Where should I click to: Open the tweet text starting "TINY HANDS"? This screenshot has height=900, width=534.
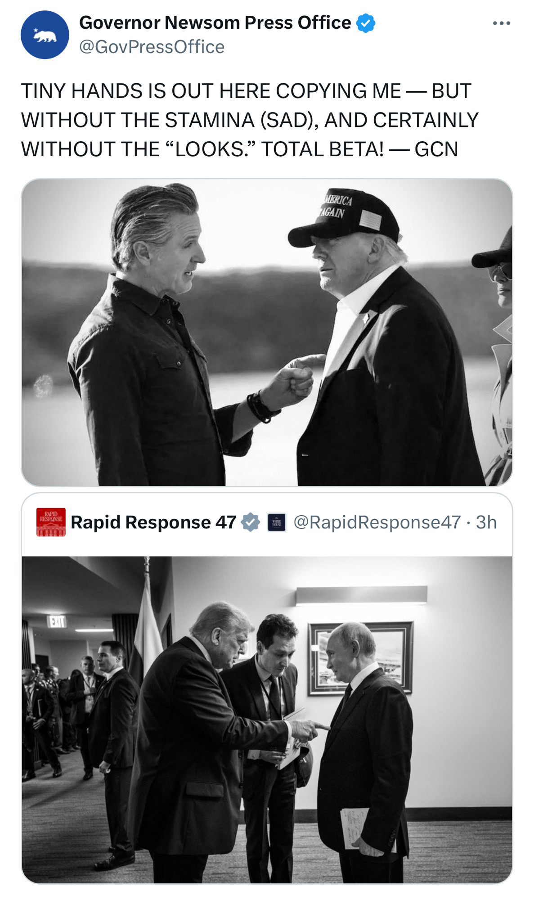point(250,120)
